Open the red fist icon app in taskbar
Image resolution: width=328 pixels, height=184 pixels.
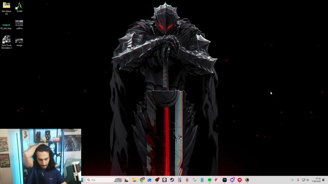coord(240,180)
